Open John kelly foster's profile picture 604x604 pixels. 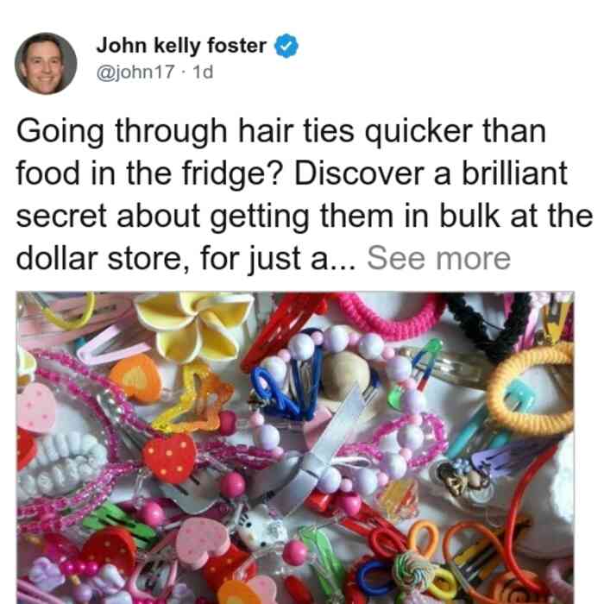coord(46,64)
